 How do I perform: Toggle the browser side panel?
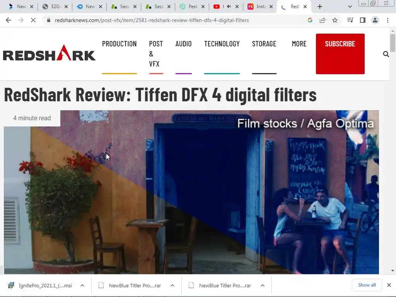pos(363,20)
